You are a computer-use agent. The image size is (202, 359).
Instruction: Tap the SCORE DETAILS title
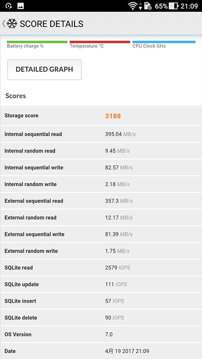tap(52, 24)
